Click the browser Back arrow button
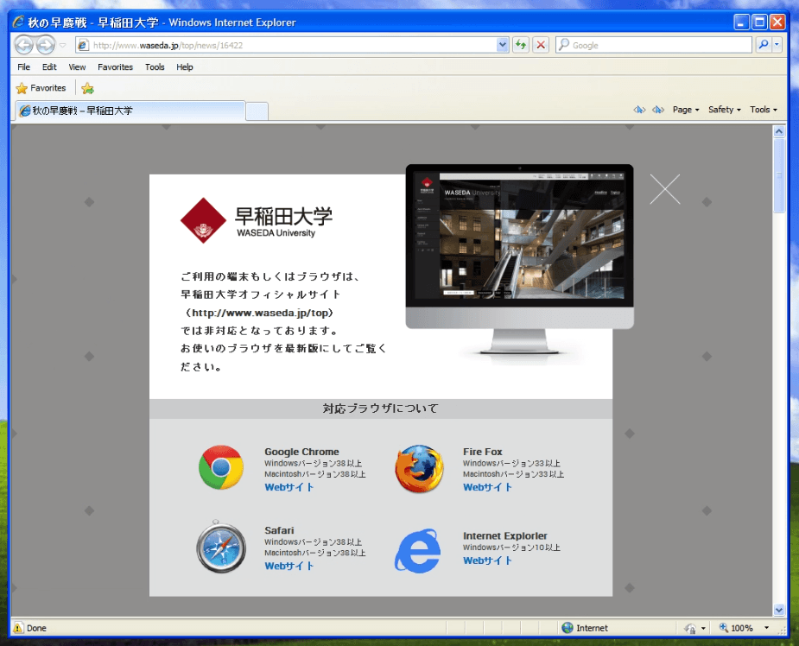The height and width of the screenshot is (646, 799). (x=23, y=45)
